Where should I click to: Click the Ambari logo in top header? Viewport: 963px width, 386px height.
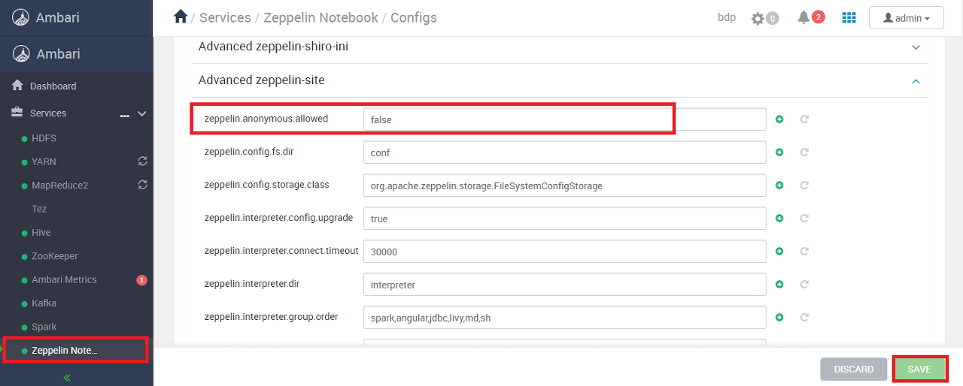tap(21, 17)
